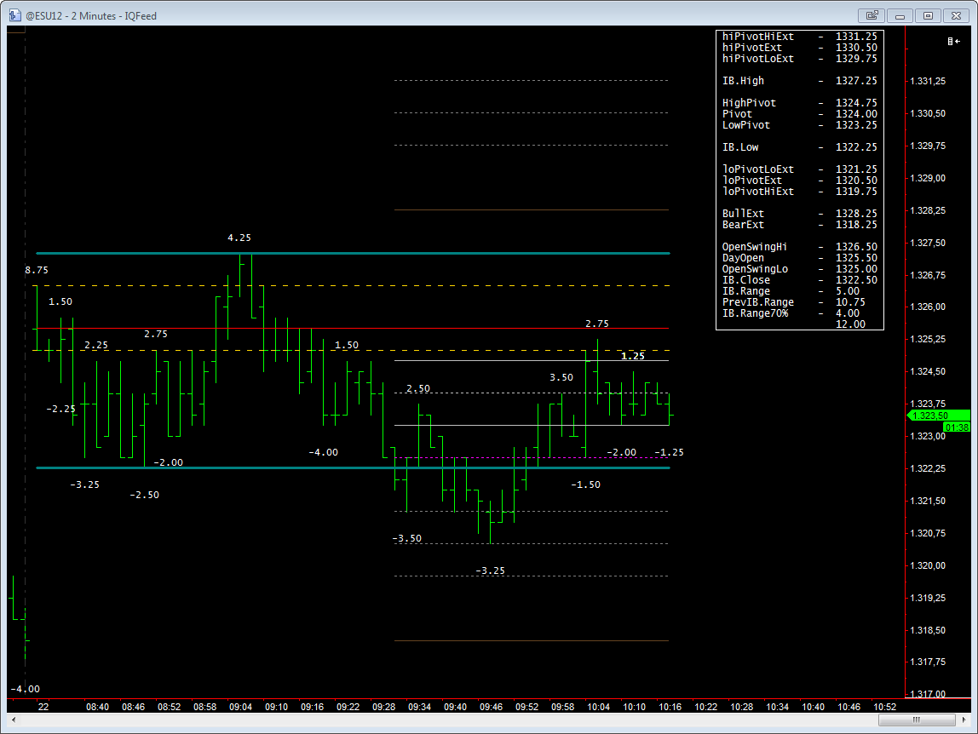Click the bar countdown timer 01:38
Image resolution: width=978 pixels, height=734 pixels.
click(957, 427)
